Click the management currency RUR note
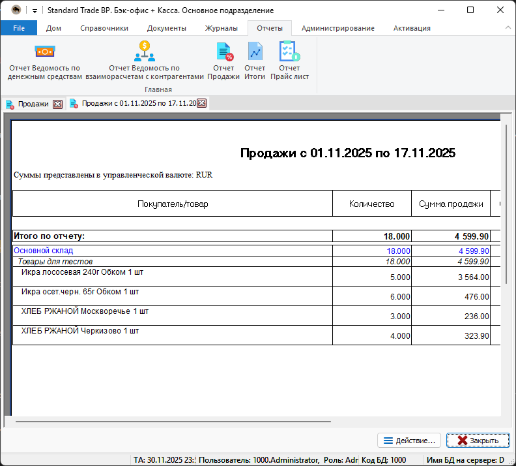Screen dimensions: 516x466 (113, 175)
